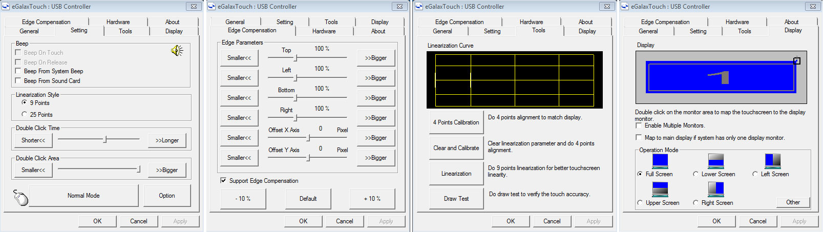Click the Double Click Time slider thumb
The width and height of the screenshot is (823, 232).
pyautogui.click(x=105, y=139)
